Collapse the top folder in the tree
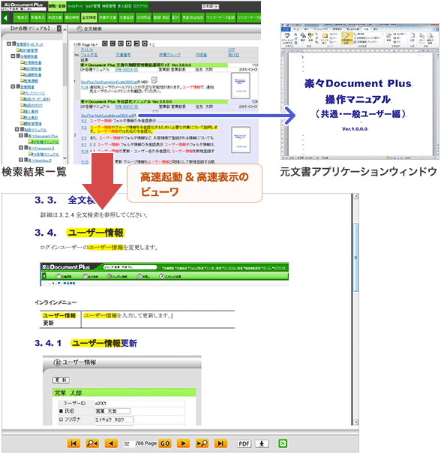The width and height of the screenshot is (441, 454). [9, 44]
